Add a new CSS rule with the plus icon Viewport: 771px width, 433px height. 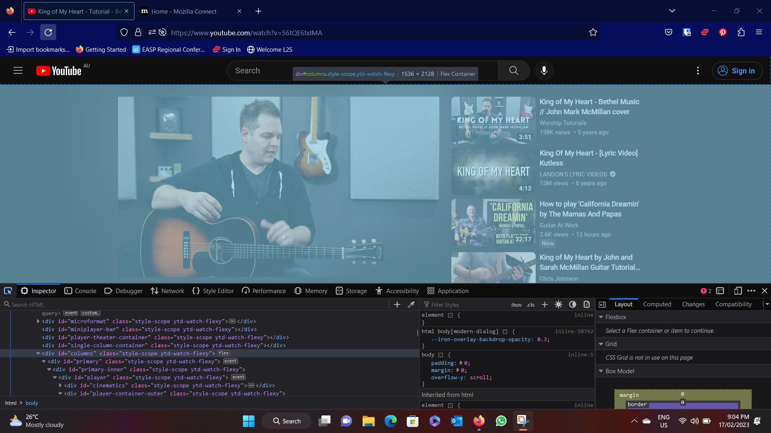544,305
